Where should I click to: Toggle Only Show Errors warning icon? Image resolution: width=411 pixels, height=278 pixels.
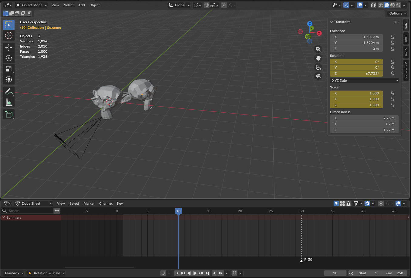pyautogui.click(x=349, y=204)
